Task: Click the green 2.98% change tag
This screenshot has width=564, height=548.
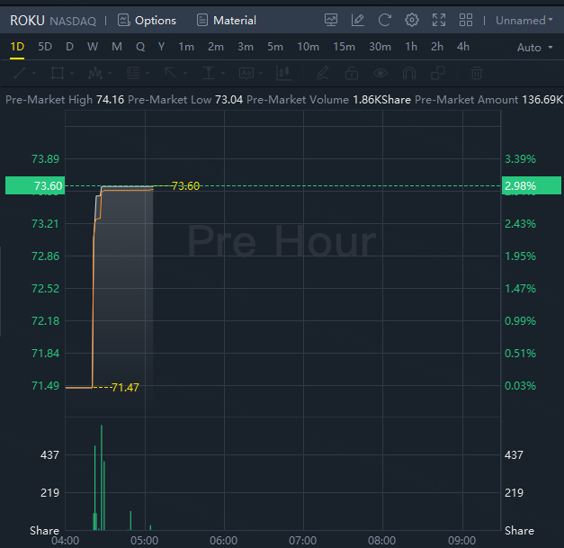Action: (x=532, y=185)
